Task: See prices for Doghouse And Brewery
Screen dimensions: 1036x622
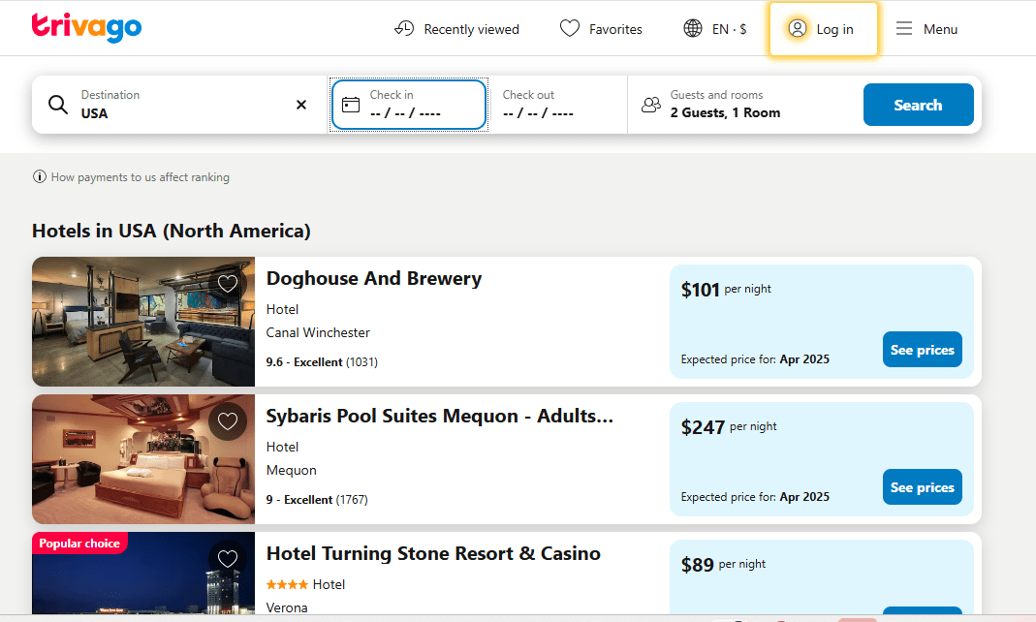Action: tap(922, 350)
